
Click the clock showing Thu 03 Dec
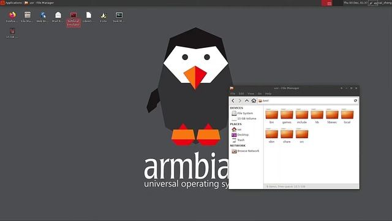tap(355, 2)
